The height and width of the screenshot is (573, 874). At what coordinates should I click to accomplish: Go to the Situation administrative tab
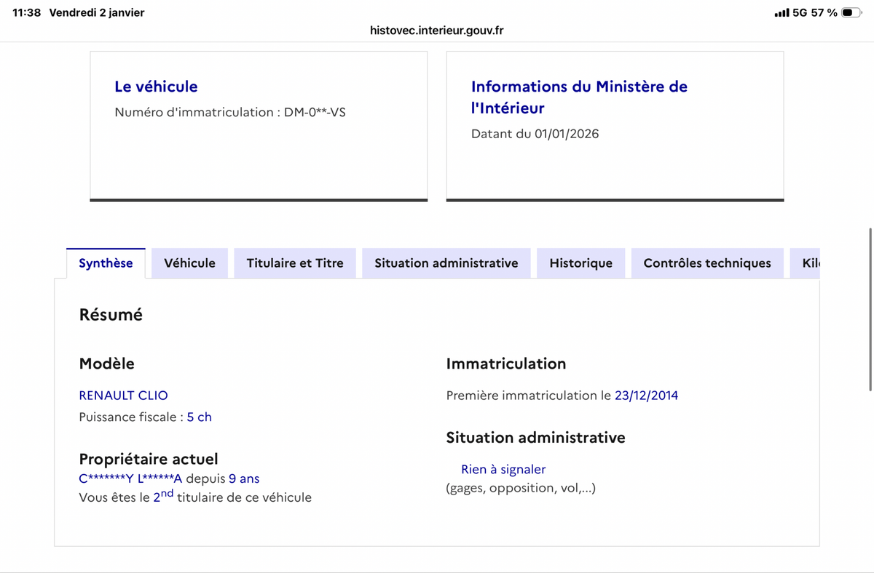pyautogui.click(x=446, y=263)
